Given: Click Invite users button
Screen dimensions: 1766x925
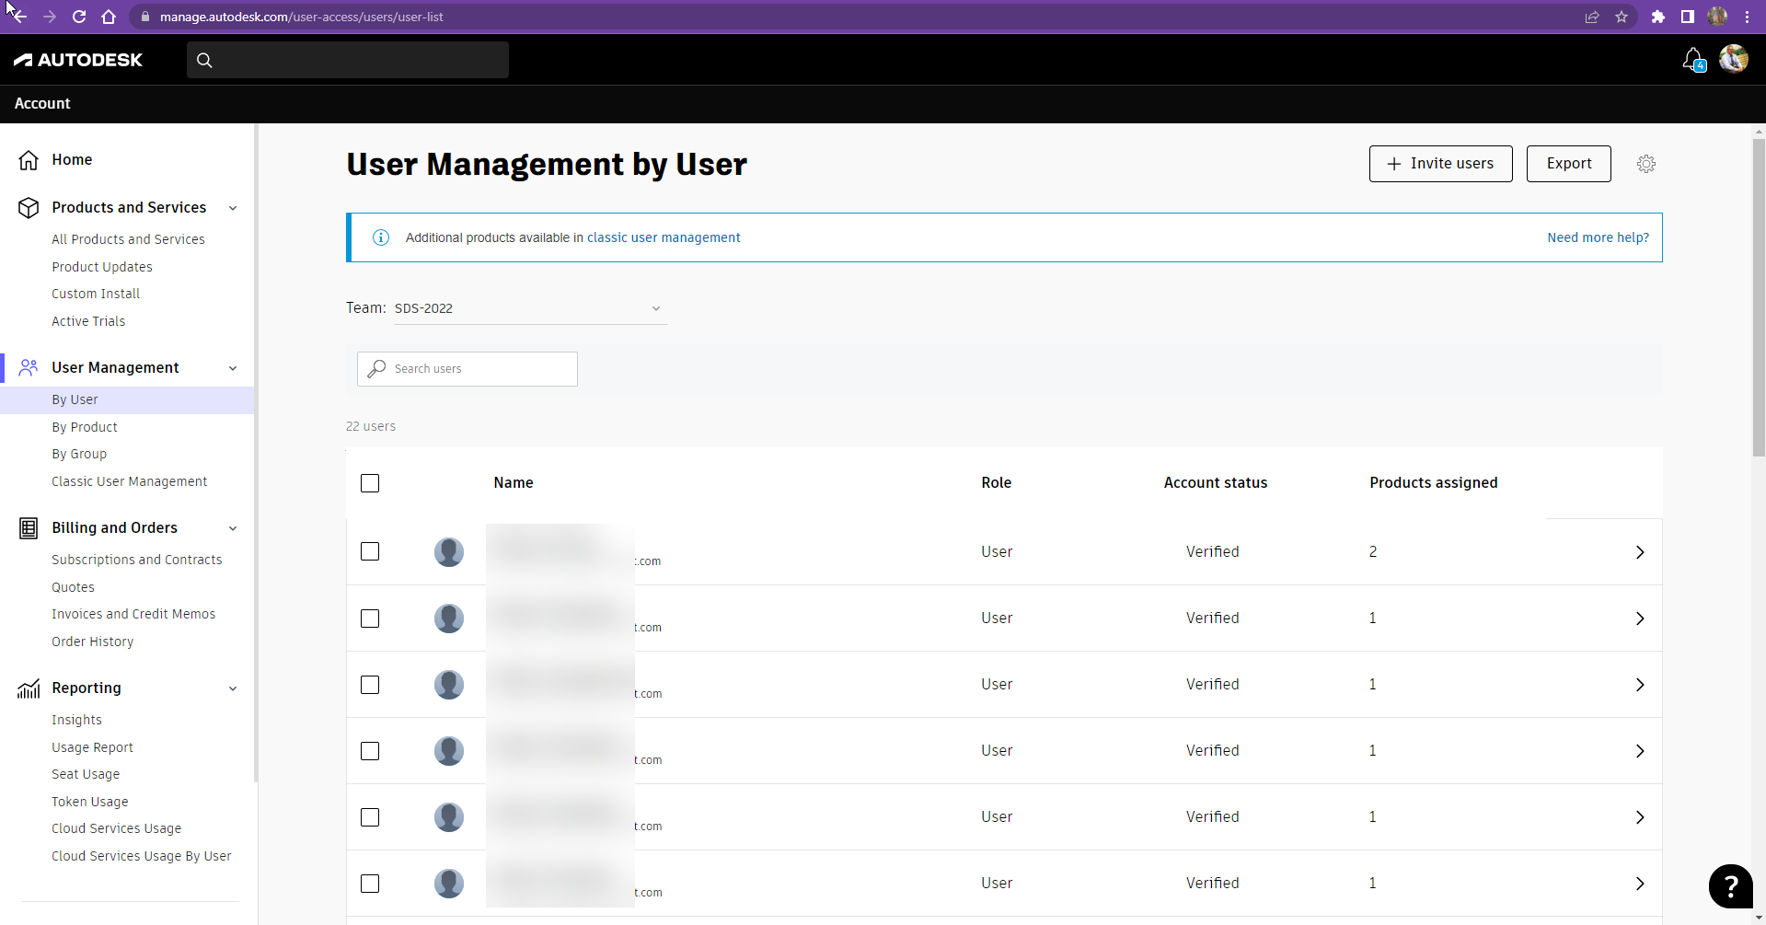Looking at the screenshot, I should coord(1440,164).
